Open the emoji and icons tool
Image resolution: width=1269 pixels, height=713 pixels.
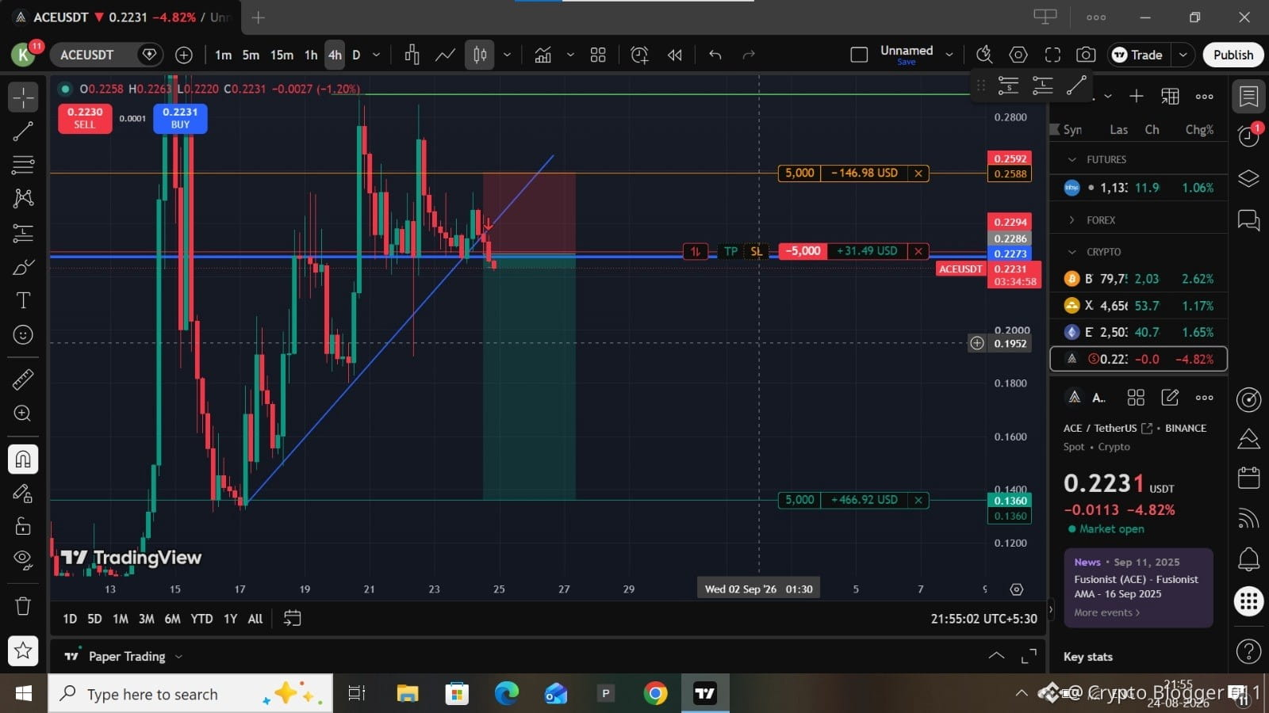[23, 335]
